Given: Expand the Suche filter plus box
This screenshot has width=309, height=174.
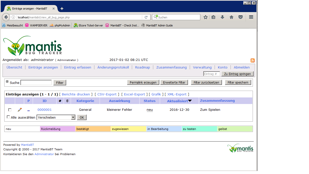Looking at the screenshot, I should [x=7, y=82].
